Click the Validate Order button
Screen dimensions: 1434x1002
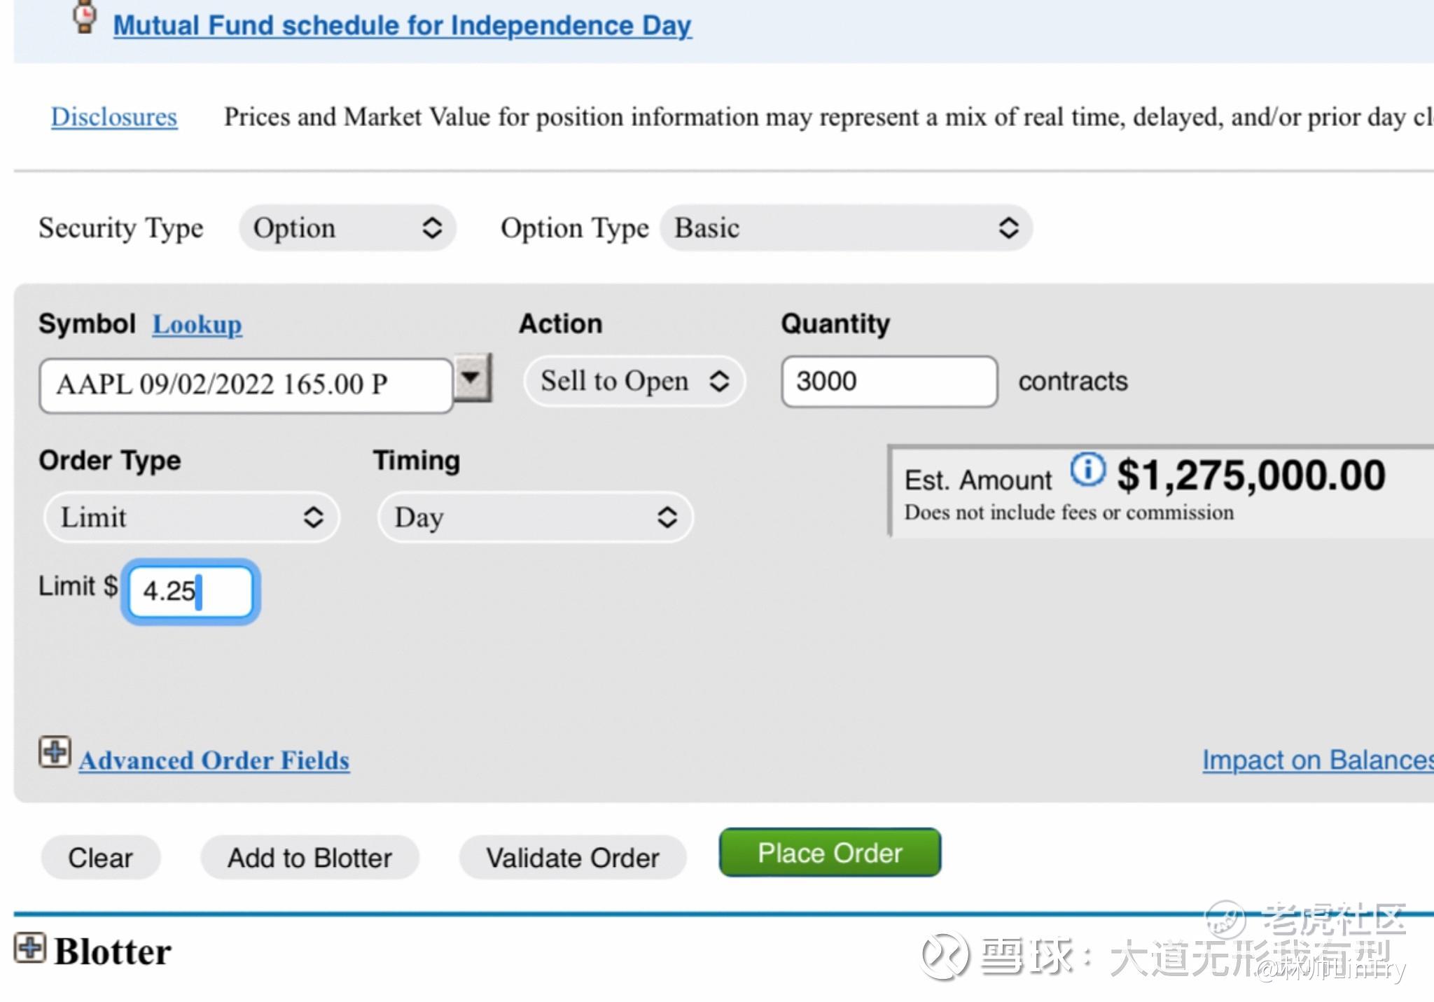point(573,858)
